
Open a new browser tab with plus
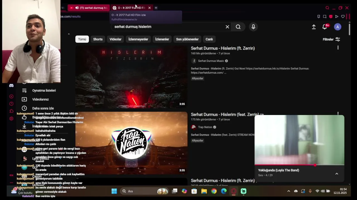[x=156, y=8]
